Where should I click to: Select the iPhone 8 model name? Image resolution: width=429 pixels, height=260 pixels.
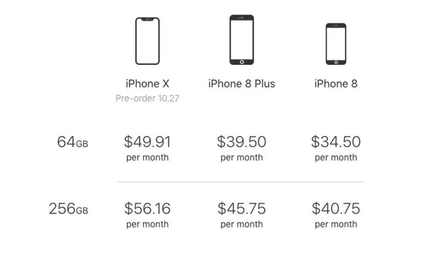click(x=335, y=83)
